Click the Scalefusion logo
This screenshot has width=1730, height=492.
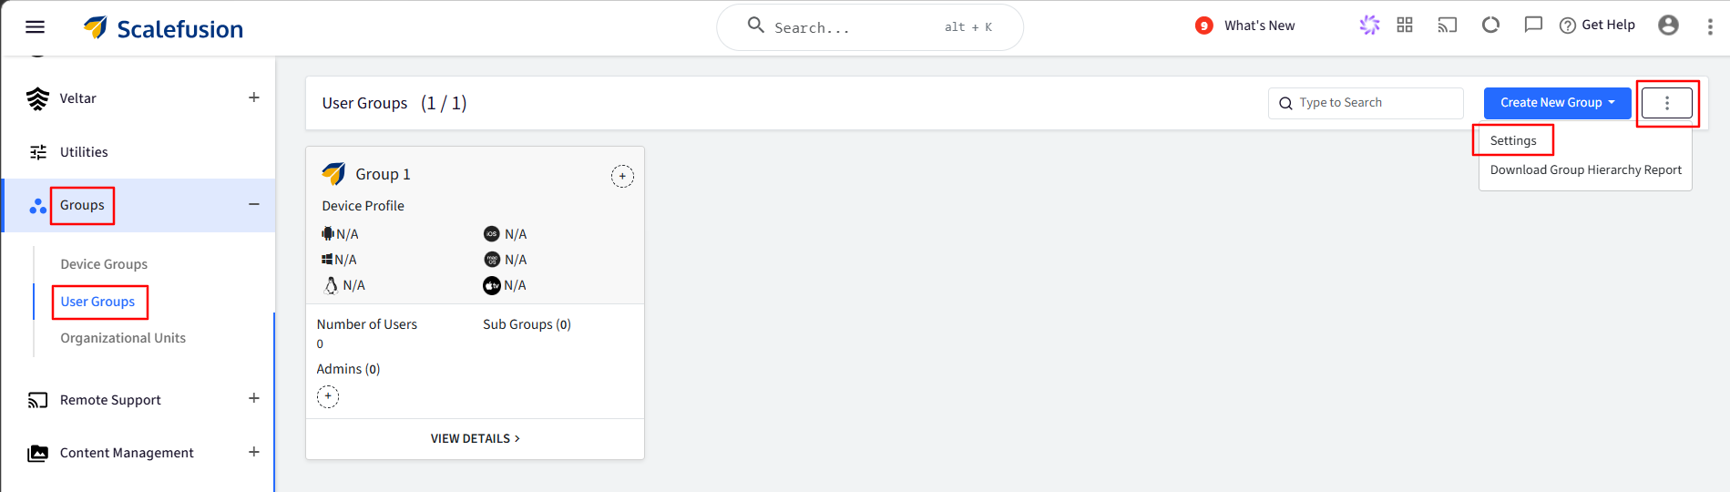[x=163, y=28]
